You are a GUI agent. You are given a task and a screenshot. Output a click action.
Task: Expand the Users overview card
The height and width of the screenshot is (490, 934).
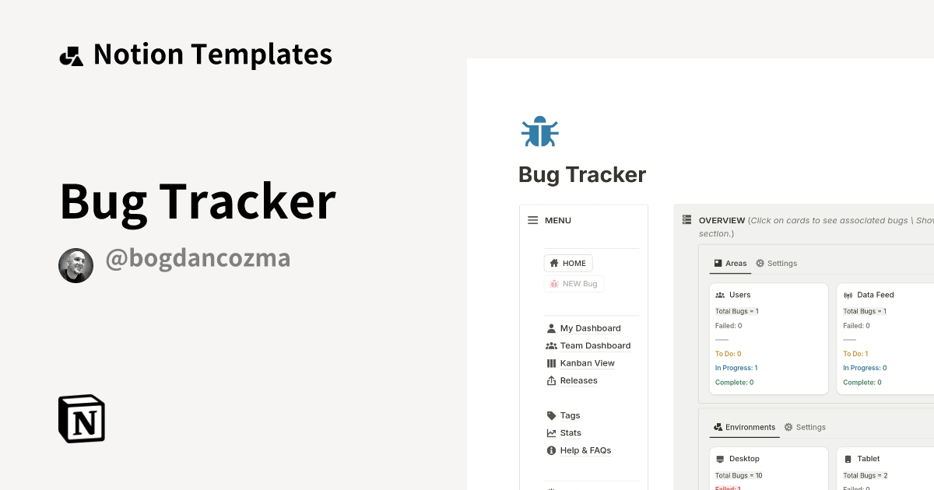(x=769, y=338)
